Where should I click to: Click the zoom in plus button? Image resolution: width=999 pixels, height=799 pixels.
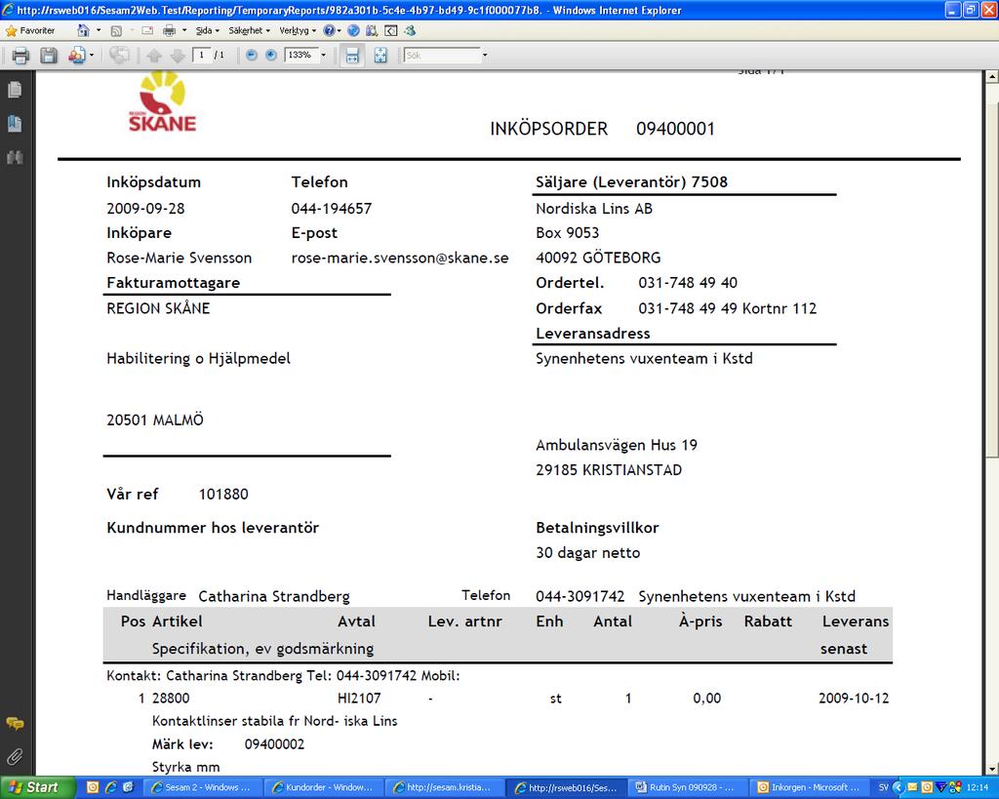point(271,56)
